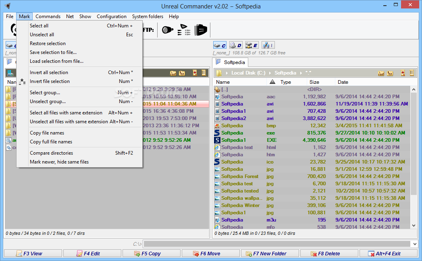Image resolution: width=422 pixels, height=261 pixels.
Task: Choose Invert file selection
Action: (80, 81)
